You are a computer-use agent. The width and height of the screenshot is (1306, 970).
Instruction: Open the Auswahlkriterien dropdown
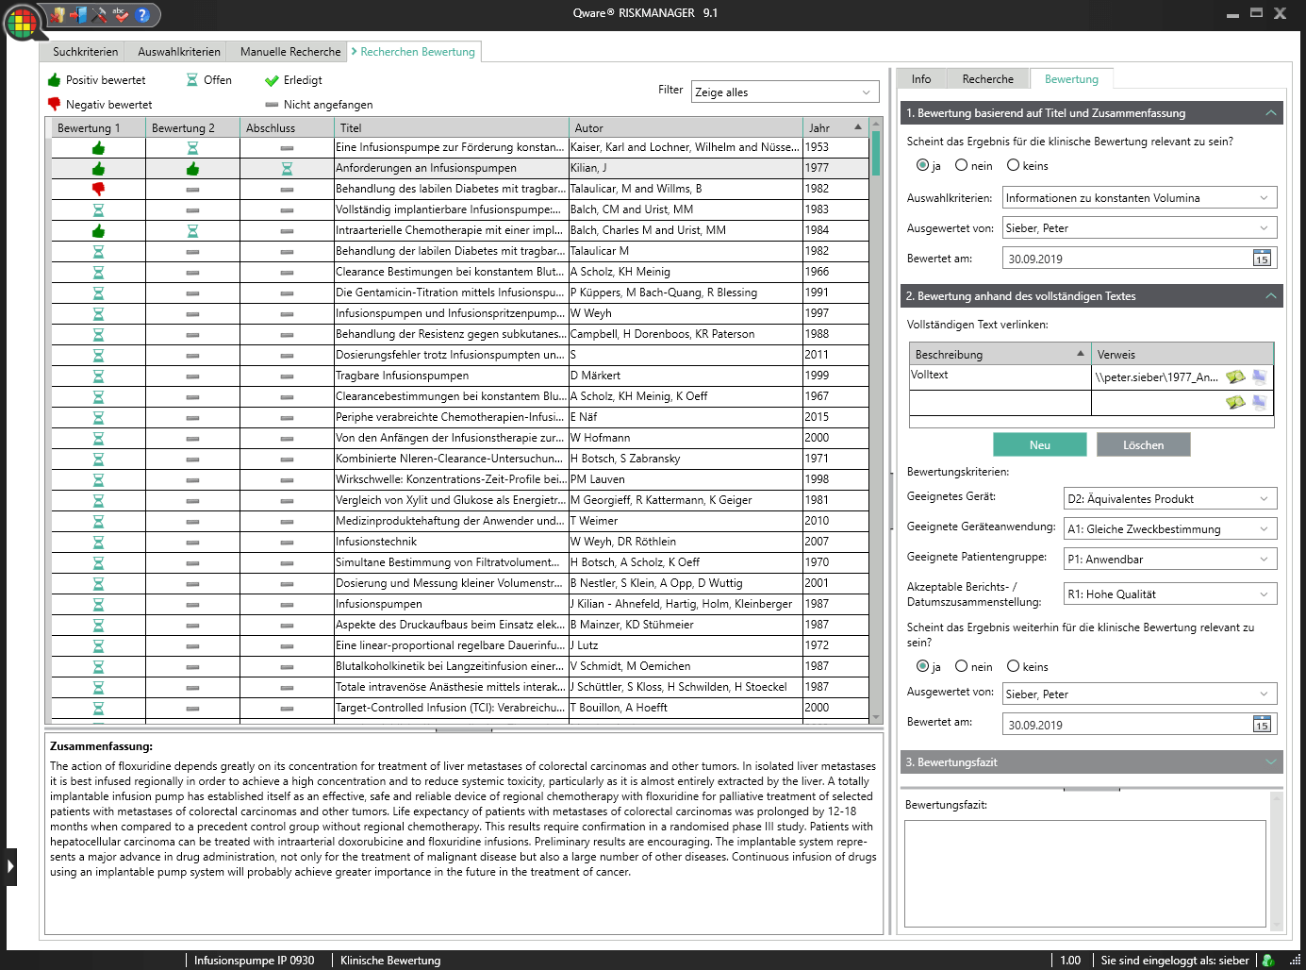(x=1139, y=198)
